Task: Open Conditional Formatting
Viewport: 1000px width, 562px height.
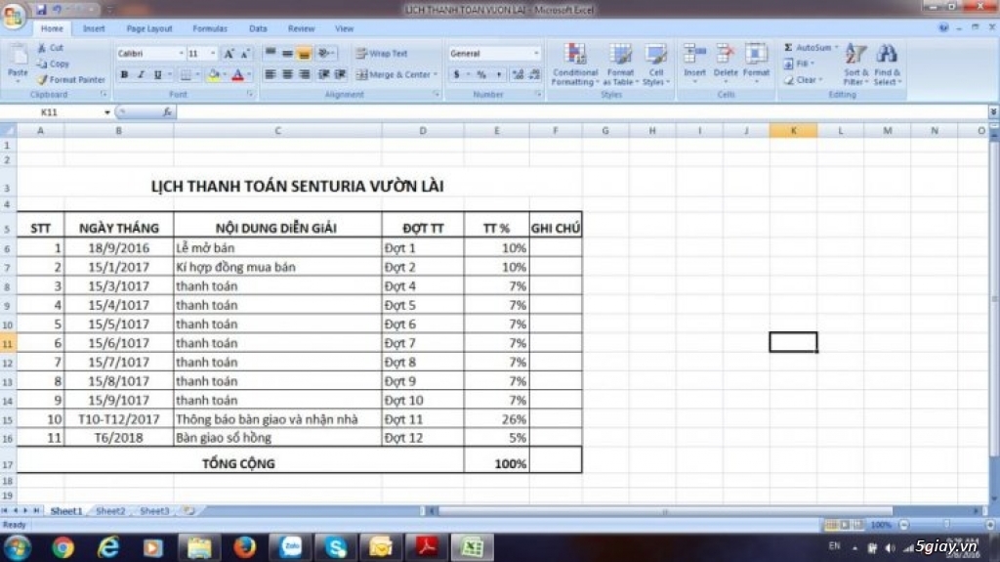Action: coord(575,65)
